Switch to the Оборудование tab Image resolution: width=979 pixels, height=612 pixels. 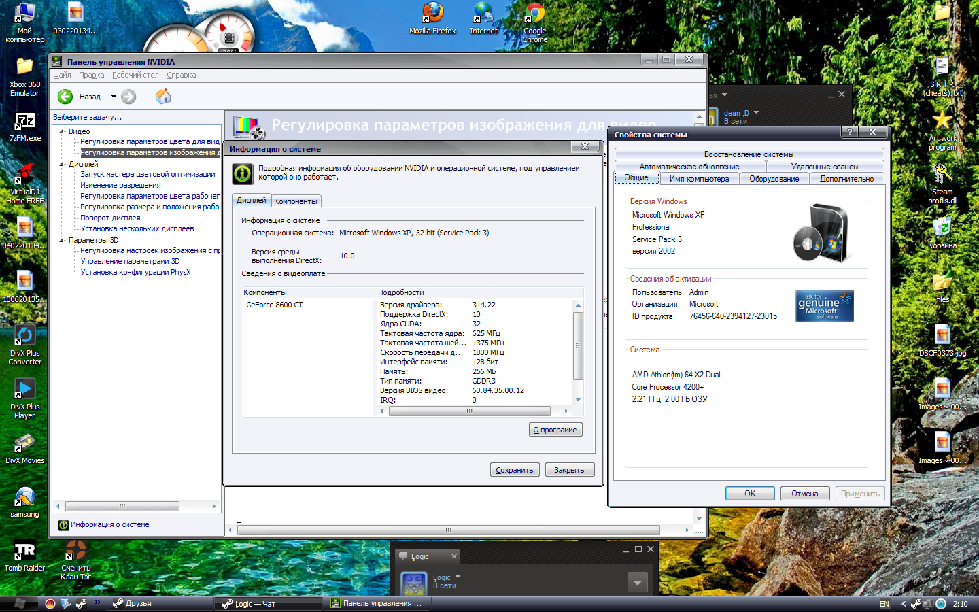(774, 179)
